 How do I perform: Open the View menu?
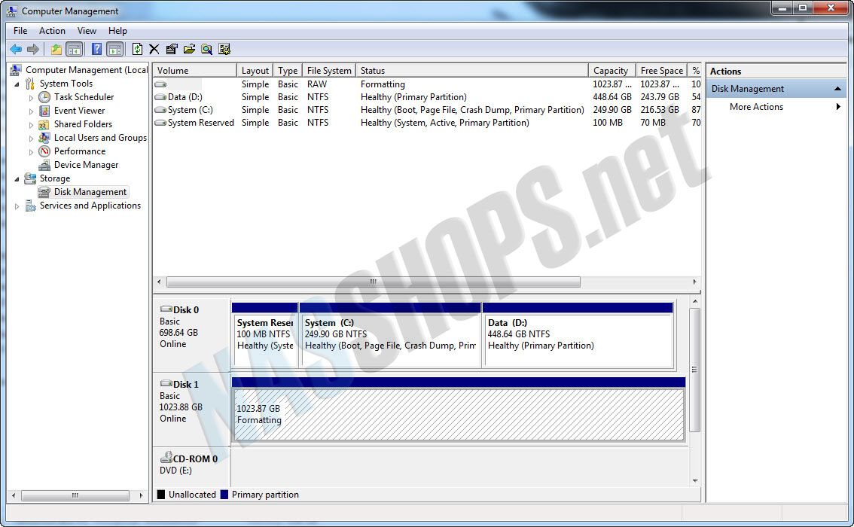tap(87, 31)
